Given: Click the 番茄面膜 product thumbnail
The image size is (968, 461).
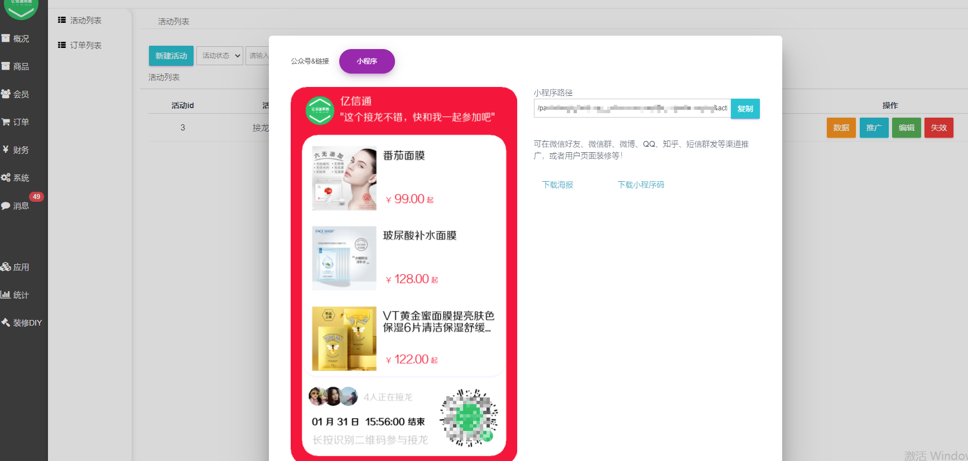Looking at the screenshot, I should pos(344,178).
